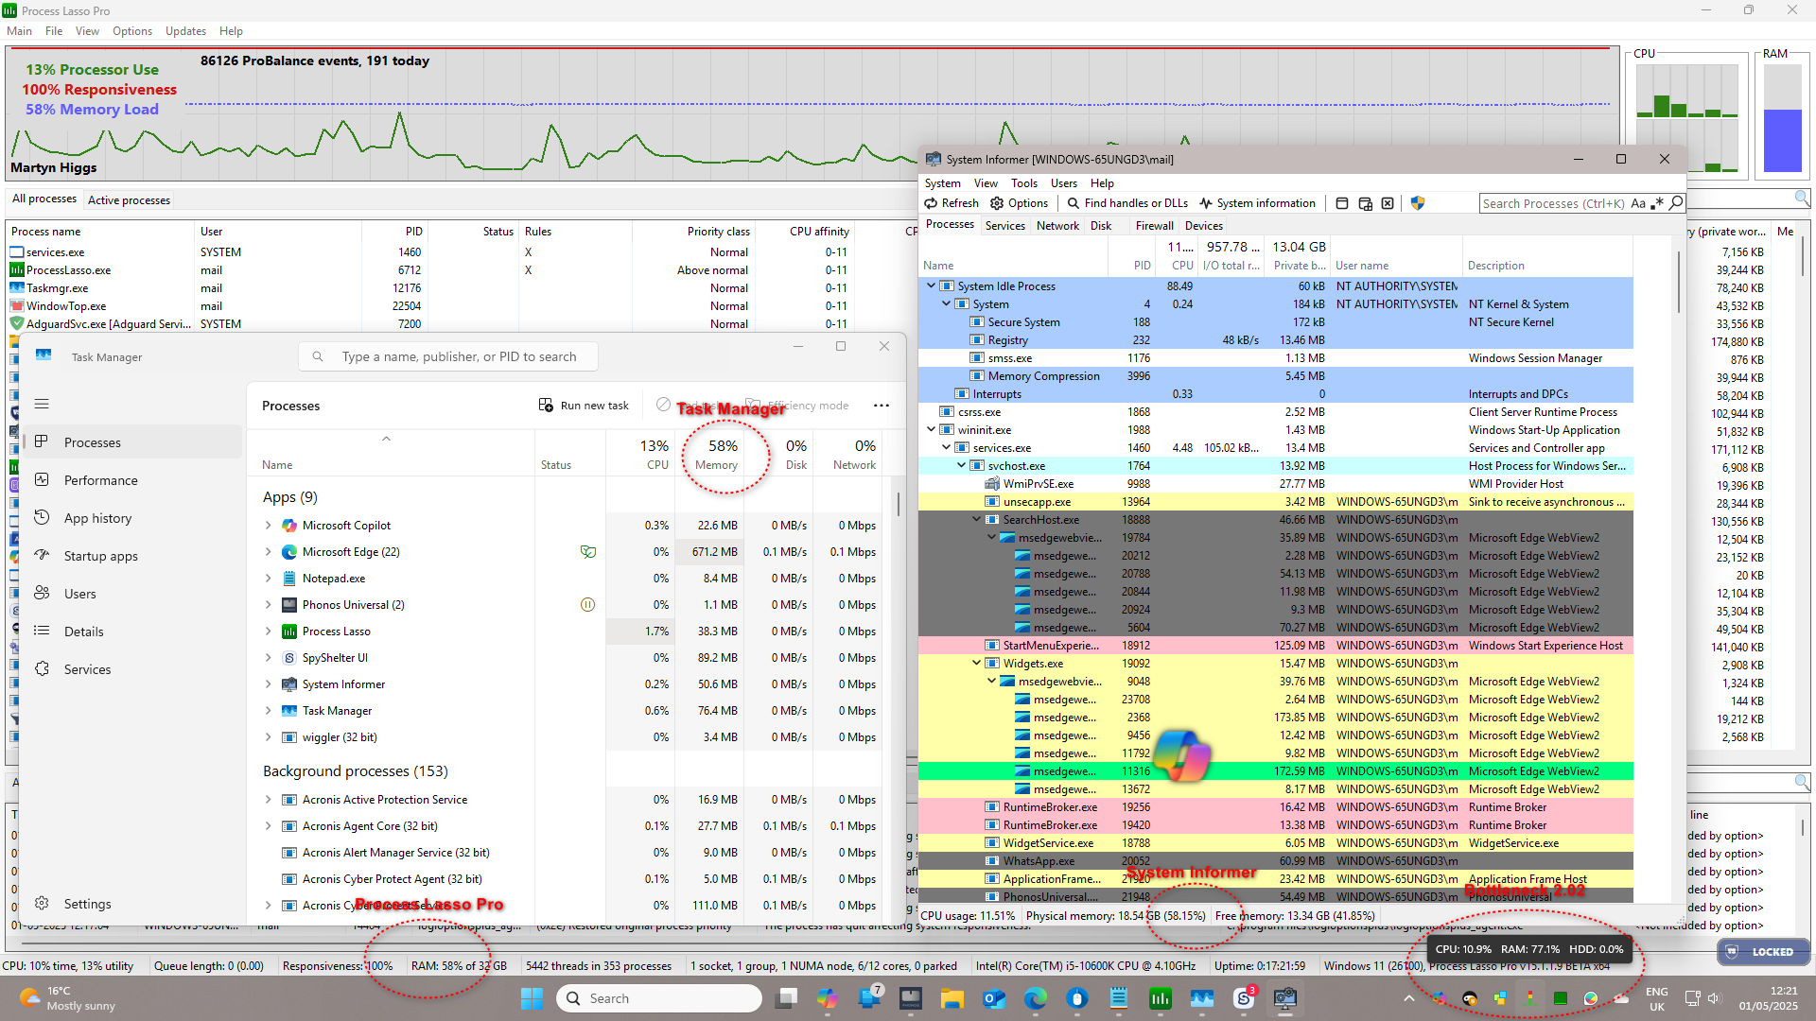Open Task Manager hamburger navigation menu
Screen dimensions: 1816x1021
pyautogui.click(x=42, y=405)
